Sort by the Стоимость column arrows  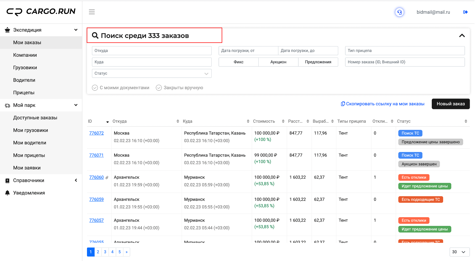[x=283, y=121]
